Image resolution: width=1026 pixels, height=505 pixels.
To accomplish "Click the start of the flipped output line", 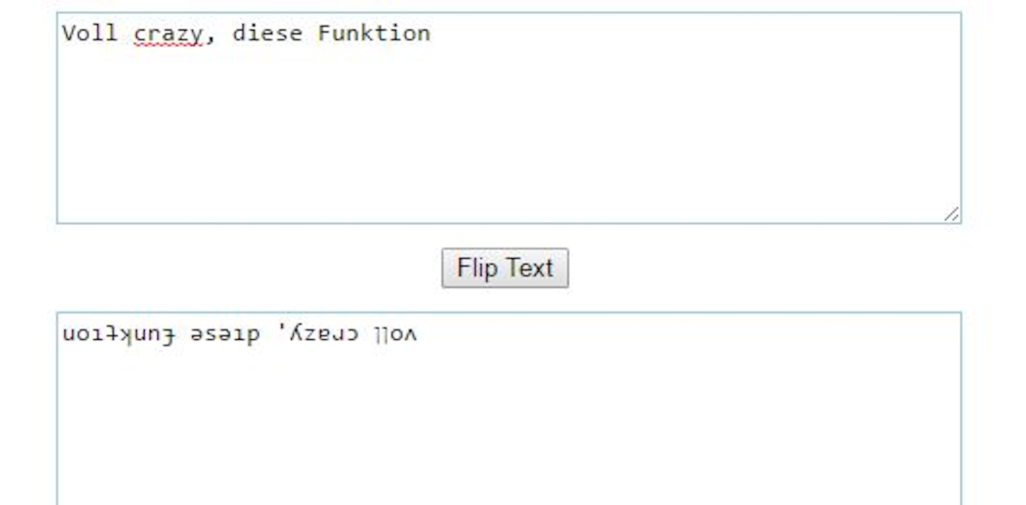I will tap(67, 334).
